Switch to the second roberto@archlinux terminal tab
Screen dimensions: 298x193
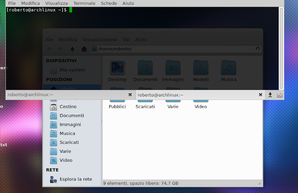pyautogui.click(x=200, y=95)
